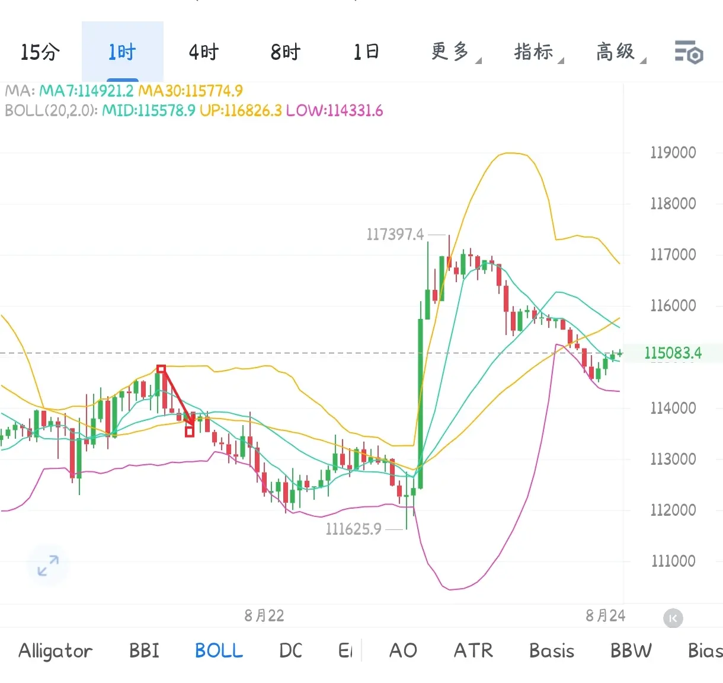Expand the 高级 advanced dropdown
The width and height of the screenshot is (723, 683).
point(620,52)
